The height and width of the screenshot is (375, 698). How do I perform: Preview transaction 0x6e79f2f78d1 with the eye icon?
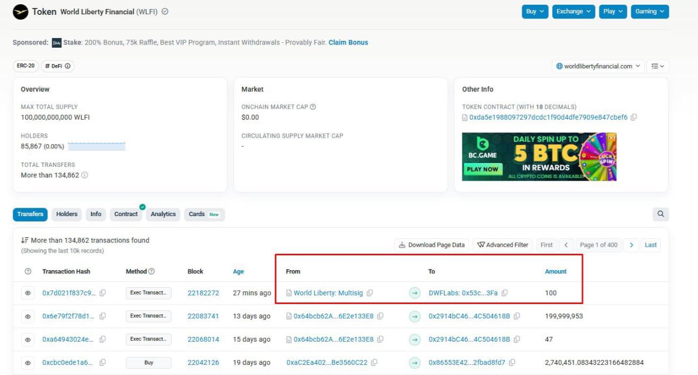[28, 316]
